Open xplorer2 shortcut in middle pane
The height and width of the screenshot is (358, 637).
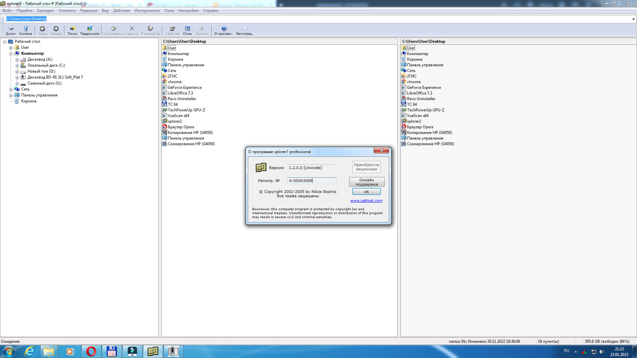point(175,121)
